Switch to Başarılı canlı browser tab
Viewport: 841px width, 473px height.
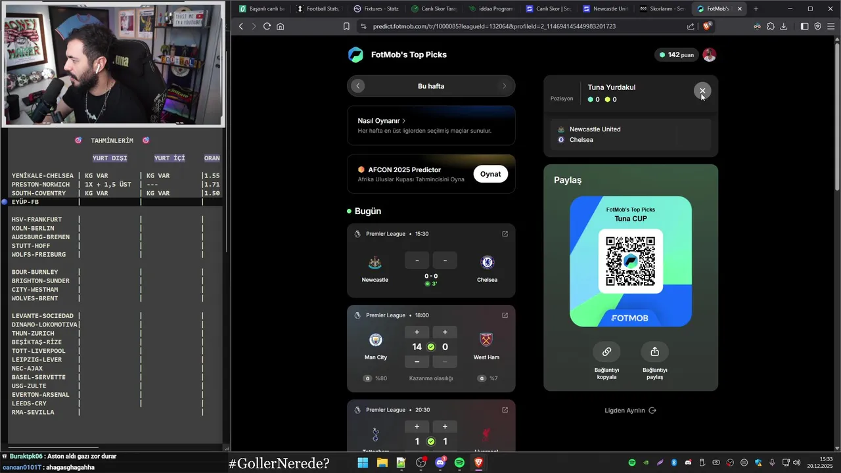click(261, 9)
